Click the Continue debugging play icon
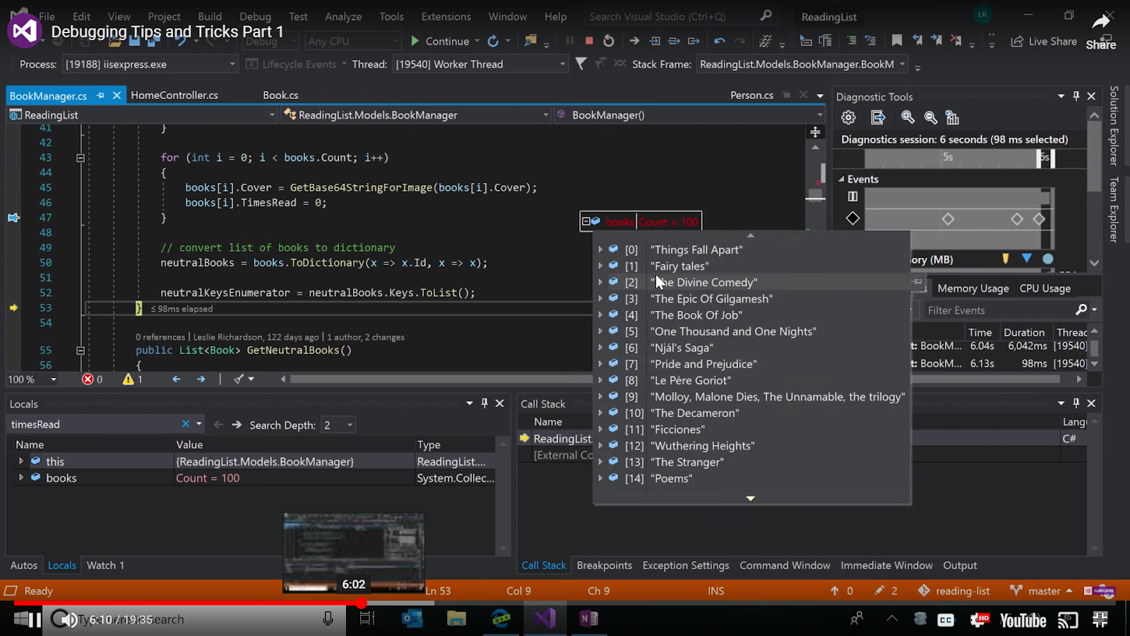1130x636 pixels. click(x=415, y=41)
